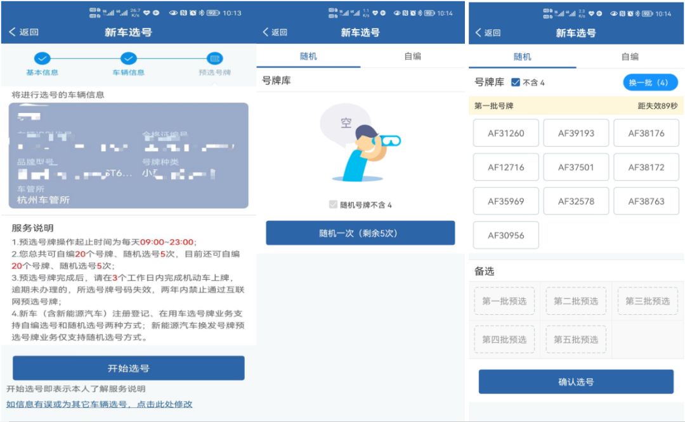The image size is (685, 422).
Task: Open link 如信息有误或为其它车辆选号，点击此处修改
Action: point(99,404)
